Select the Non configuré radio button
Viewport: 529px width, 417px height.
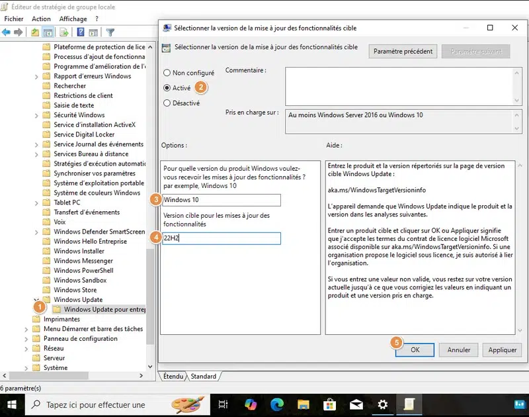[x=167, y=73]
